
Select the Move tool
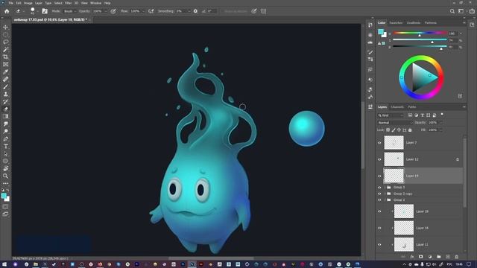tap(5, 28)
